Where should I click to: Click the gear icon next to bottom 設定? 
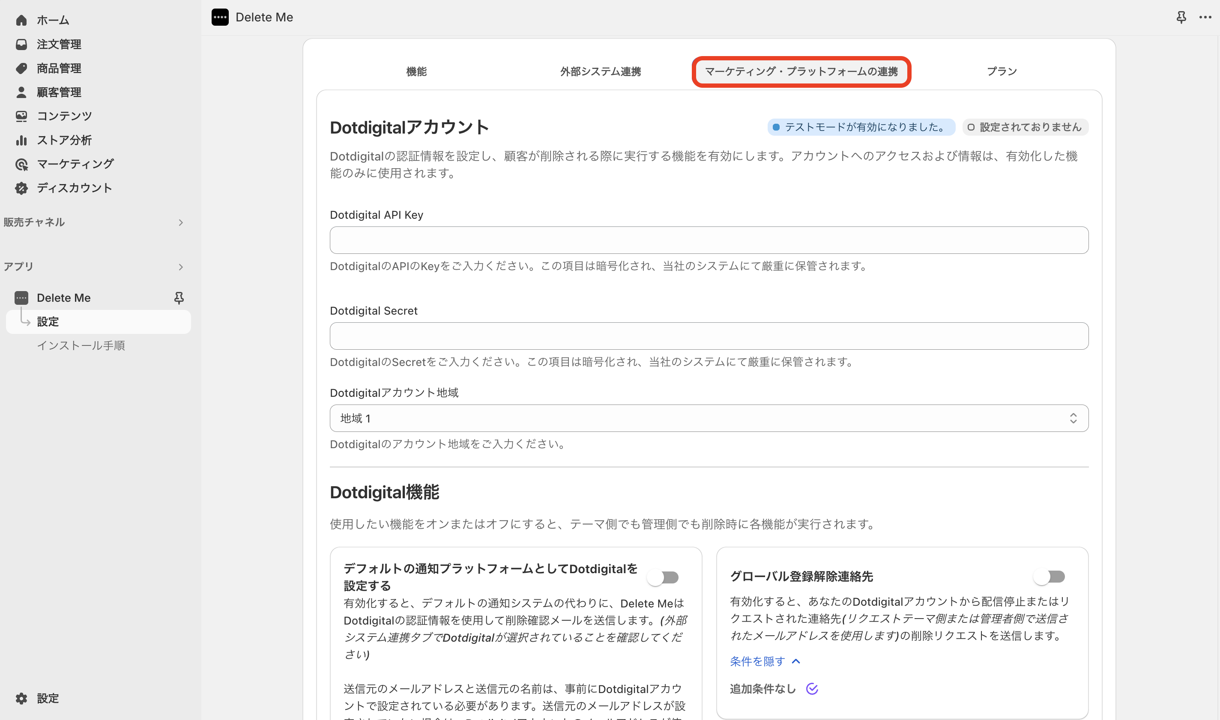pyautogui.click(x=21, y=698)
